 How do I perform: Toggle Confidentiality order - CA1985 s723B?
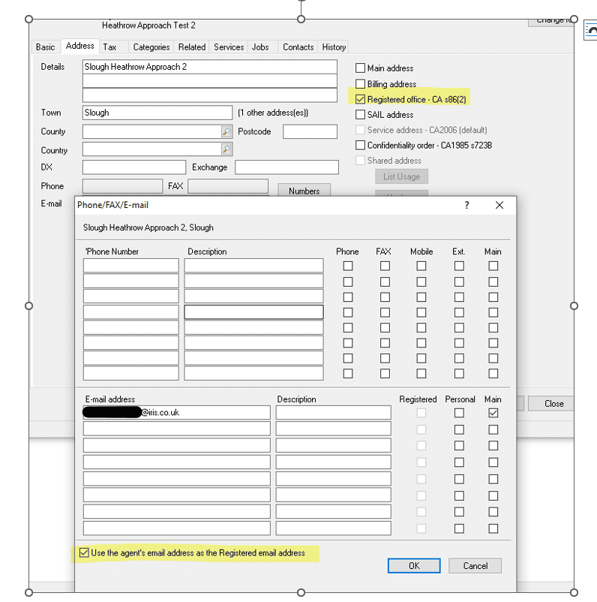(360, 145)
